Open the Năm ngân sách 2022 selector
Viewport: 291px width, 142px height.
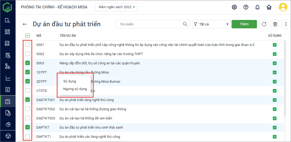pyautogui.click(x=116, y=7)
